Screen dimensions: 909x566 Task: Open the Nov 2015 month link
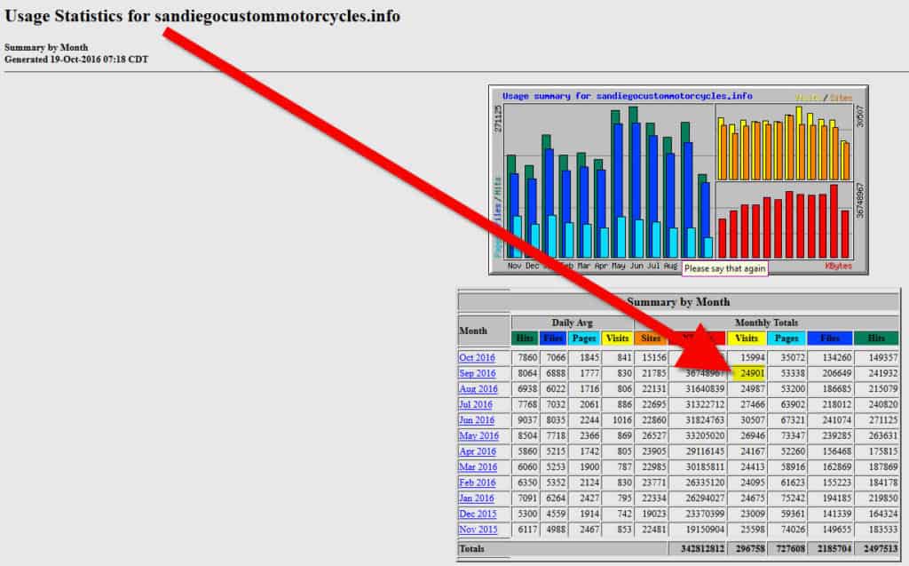(x=478, y=530)
